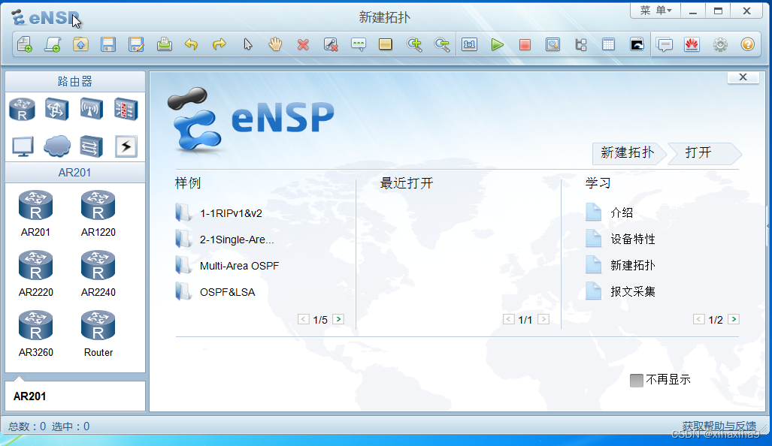772x446 pixels.
Task: Open the data capture viewer icon
Action: 553,44
